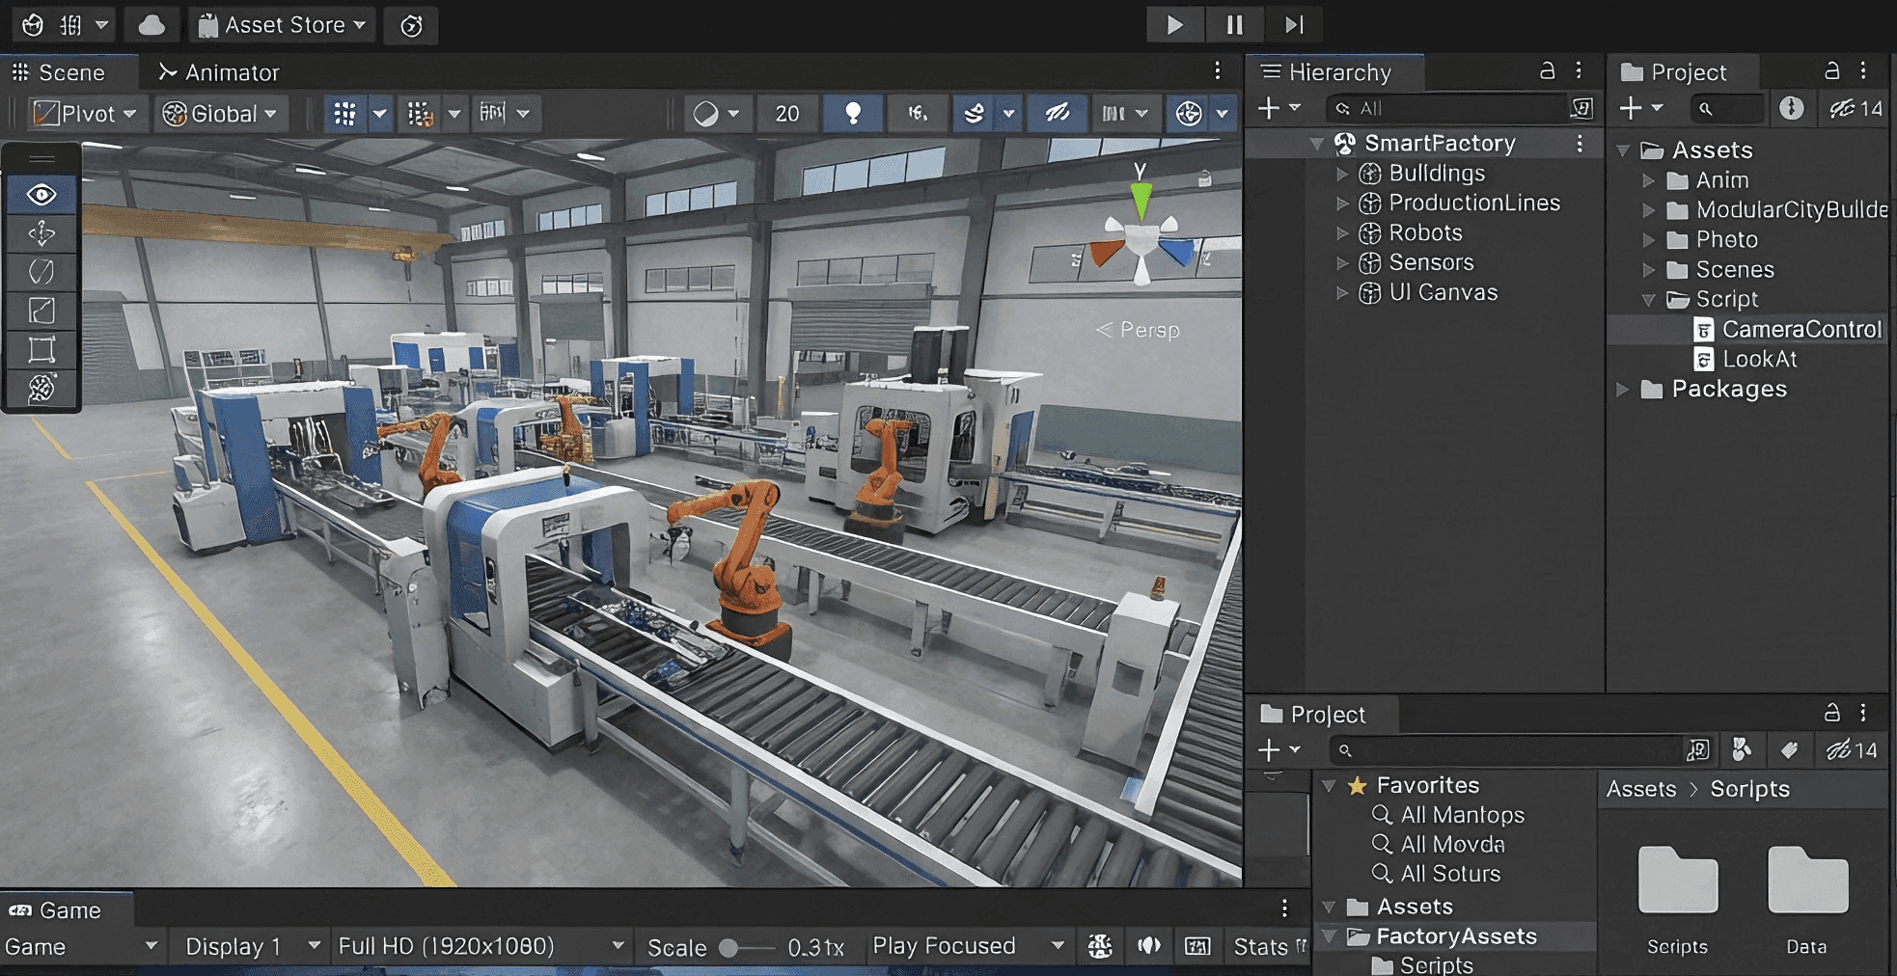Image resolution: width=1897 pixels, height=976 pixels.
Task: Open the Gizmos menu globe icon
Action: click(1189, 114)
